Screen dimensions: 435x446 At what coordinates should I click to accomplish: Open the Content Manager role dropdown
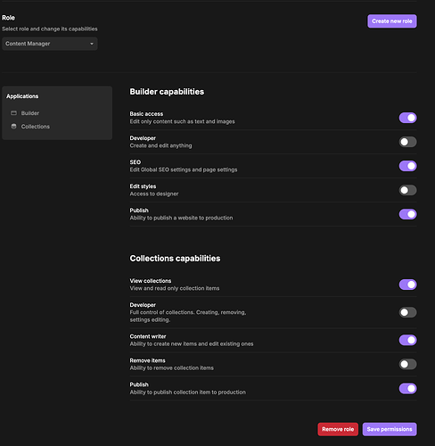coord(50,44)
